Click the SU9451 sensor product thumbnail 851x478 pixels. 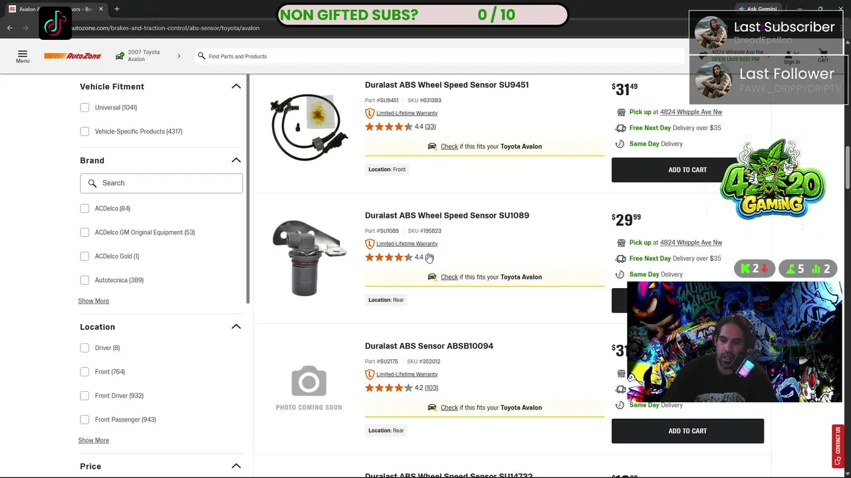pyautogui.click(x=309, y=127)
